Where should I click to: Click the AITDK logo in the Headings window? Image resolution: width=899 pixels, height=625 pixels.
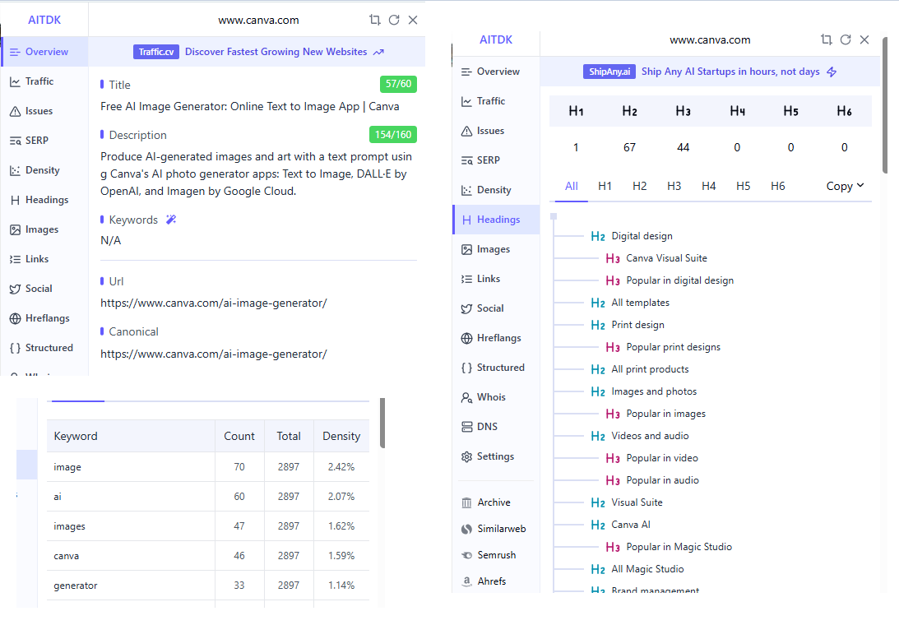click(x=496, y=39)
